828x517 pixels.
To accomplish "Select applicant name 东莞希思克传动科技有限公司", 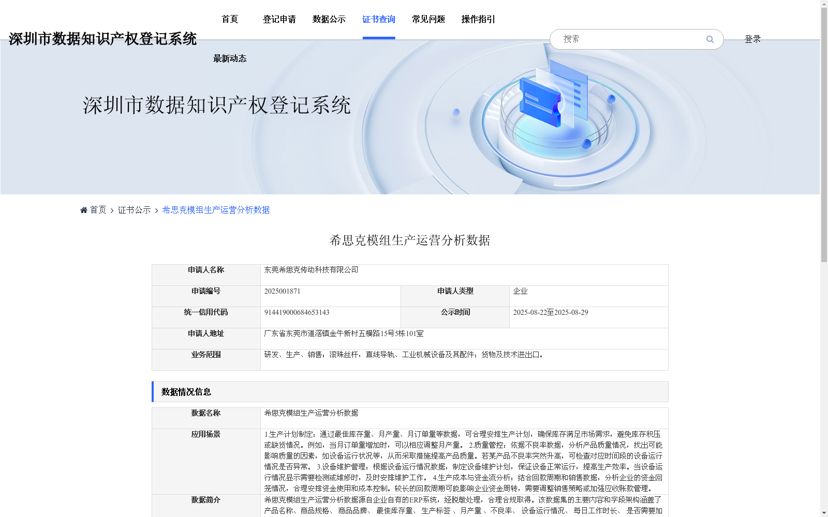I will pyautogui.click(x=311, y=270).
